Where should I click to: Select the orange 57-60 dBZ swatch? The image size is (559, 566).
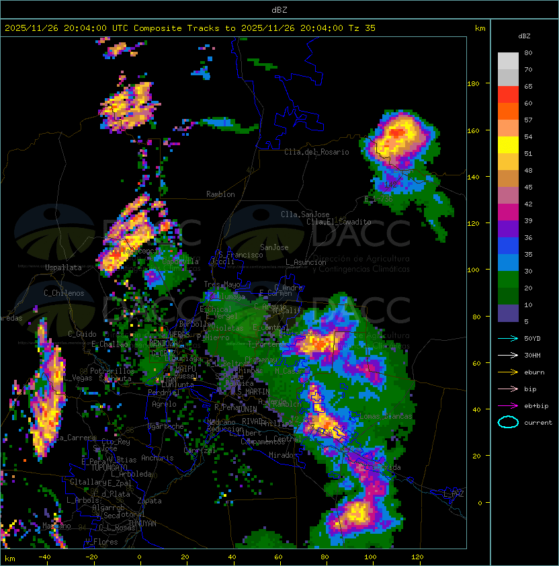click(508, 111)
